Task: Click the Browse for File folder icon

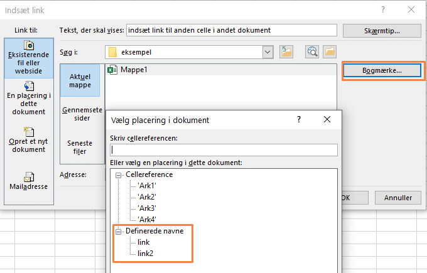Action: pyautogui.click(x=329, y=51)
